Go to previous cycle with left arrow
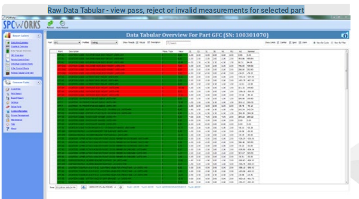The width and height of the screenshot is (359, 199). coord(84,187)
